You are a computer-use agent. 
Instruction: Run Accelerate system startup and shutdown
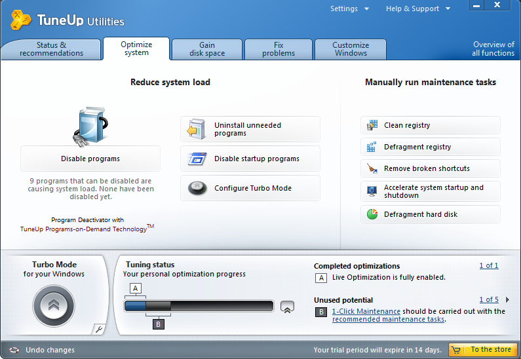point(431,191)
